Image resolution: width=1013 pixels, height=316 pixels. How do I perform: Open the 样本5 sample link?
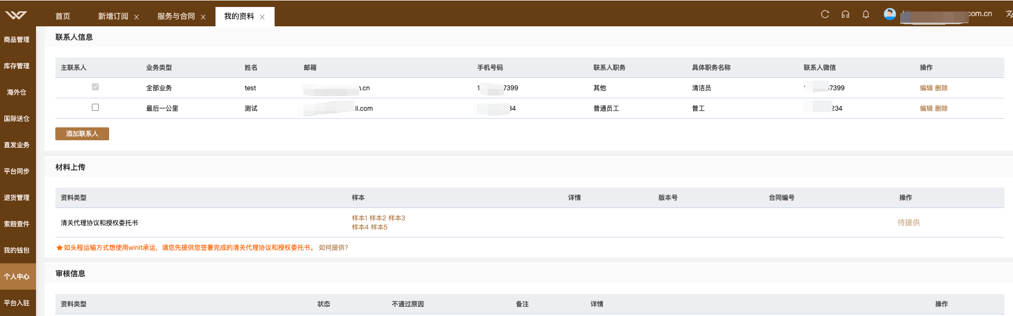(x=379, y=227)
